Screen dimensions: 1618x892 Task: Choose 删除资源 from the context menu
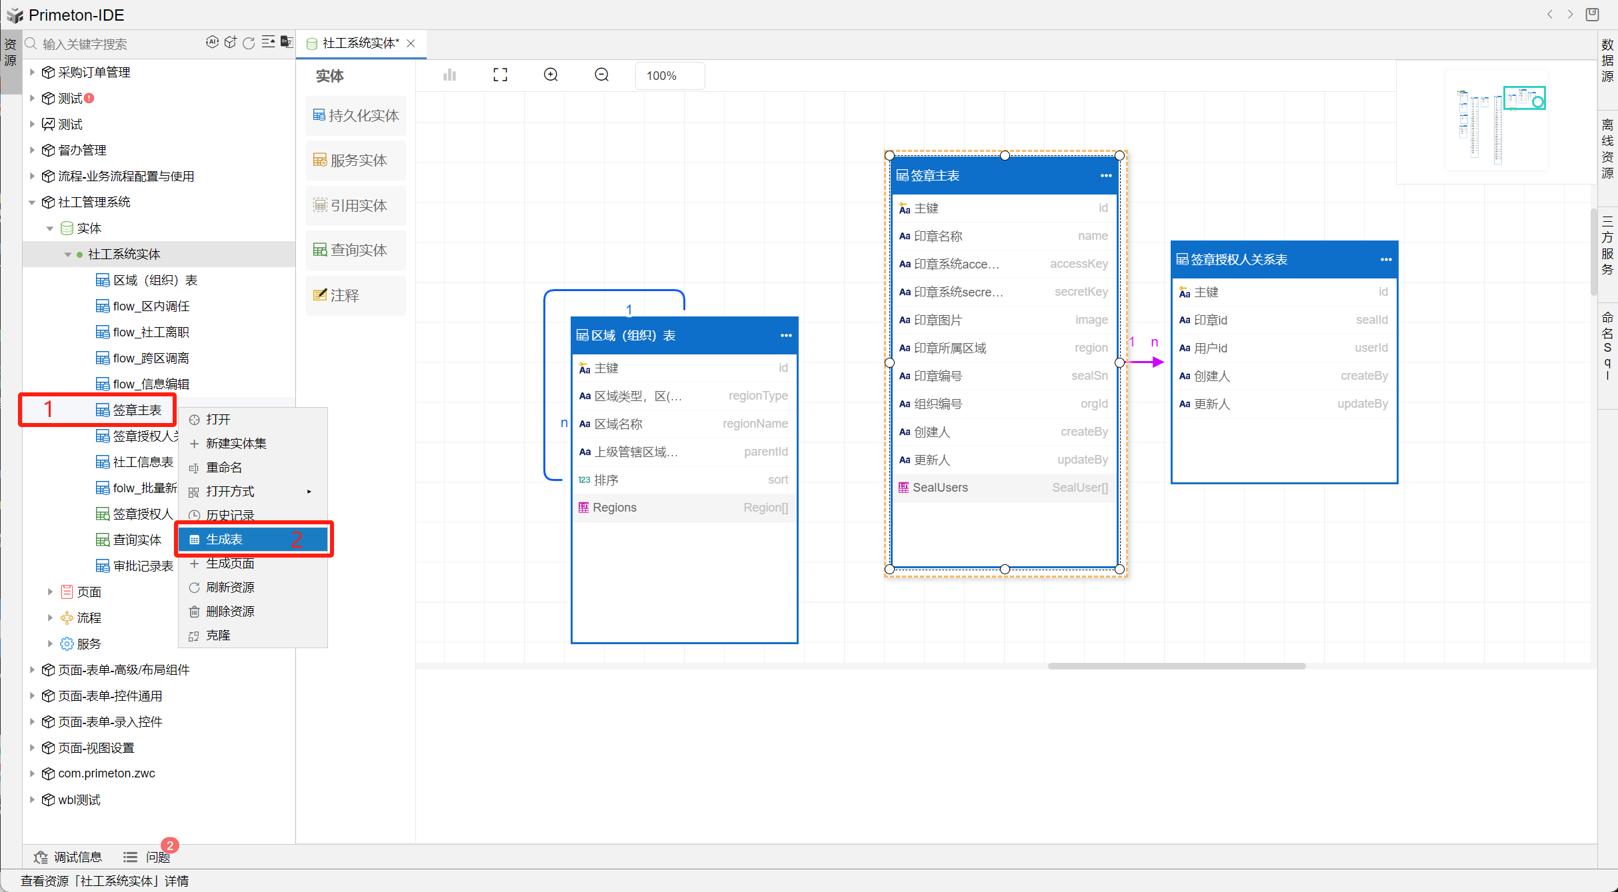point(230,612)
